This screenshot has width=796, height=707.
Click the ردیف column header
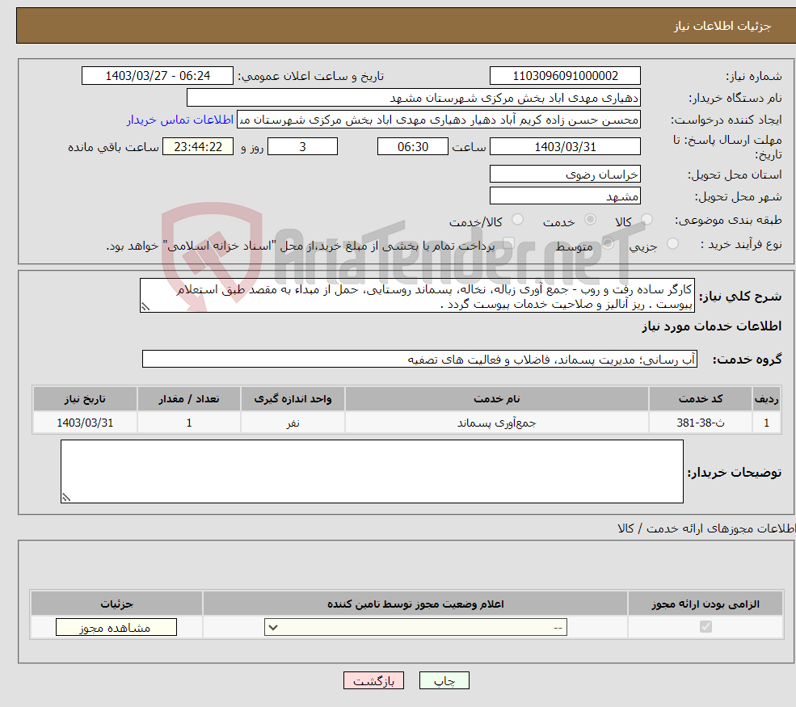coord(767,399)
